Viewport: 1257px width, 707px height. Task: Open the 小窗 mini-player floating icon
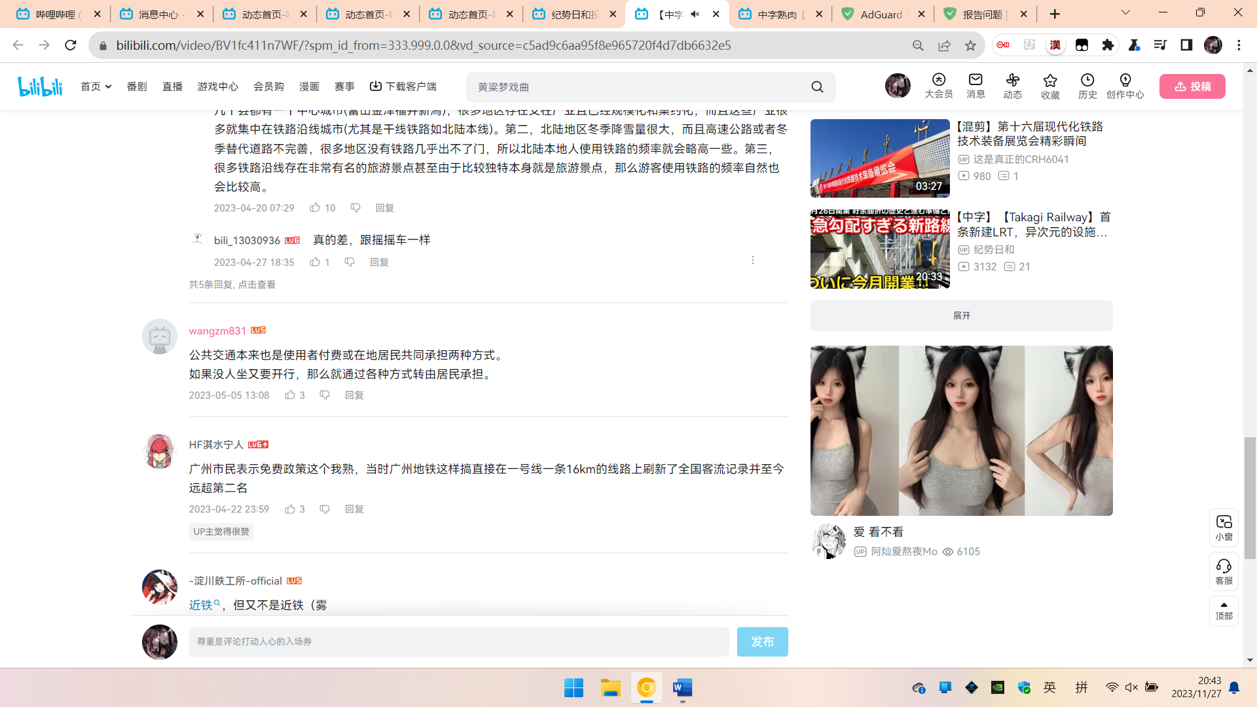tap(1224, 528)
